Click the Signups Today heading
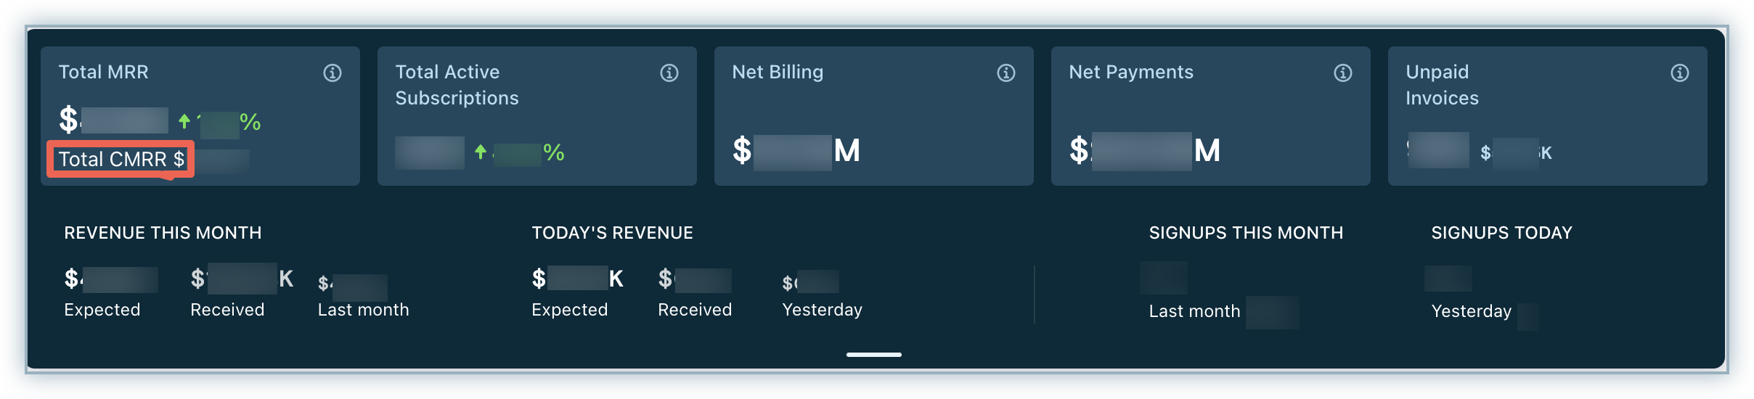The width and height of the screenshot is (1754, 399). [x=1501, y=233]
